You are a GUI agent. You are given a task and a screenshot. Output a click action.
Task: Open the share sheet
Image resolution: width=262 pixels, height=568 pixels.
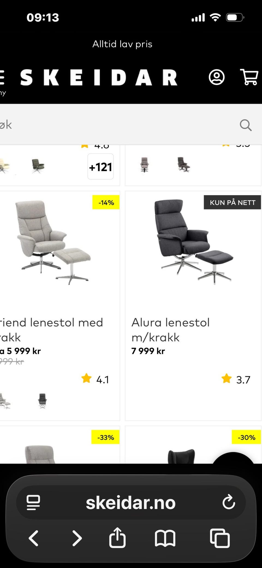117,537
